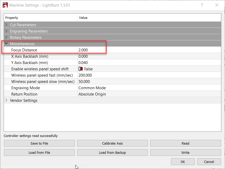Cancel the Machine Settings dialog
This screenshot has height=169, width=225.
click(x=209, y=162)
